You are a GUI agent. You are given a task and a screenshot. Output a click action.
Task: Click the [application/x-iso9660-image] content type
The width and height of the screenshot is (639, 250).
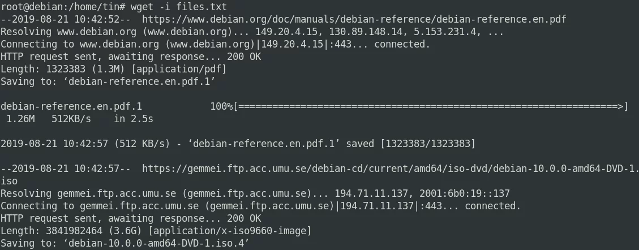(230, 231)
